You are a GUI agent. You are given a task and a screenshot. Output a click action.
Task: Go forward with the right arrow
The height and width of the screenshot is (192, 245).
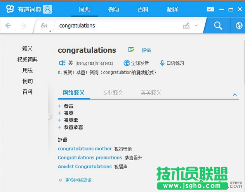(24, 26)
